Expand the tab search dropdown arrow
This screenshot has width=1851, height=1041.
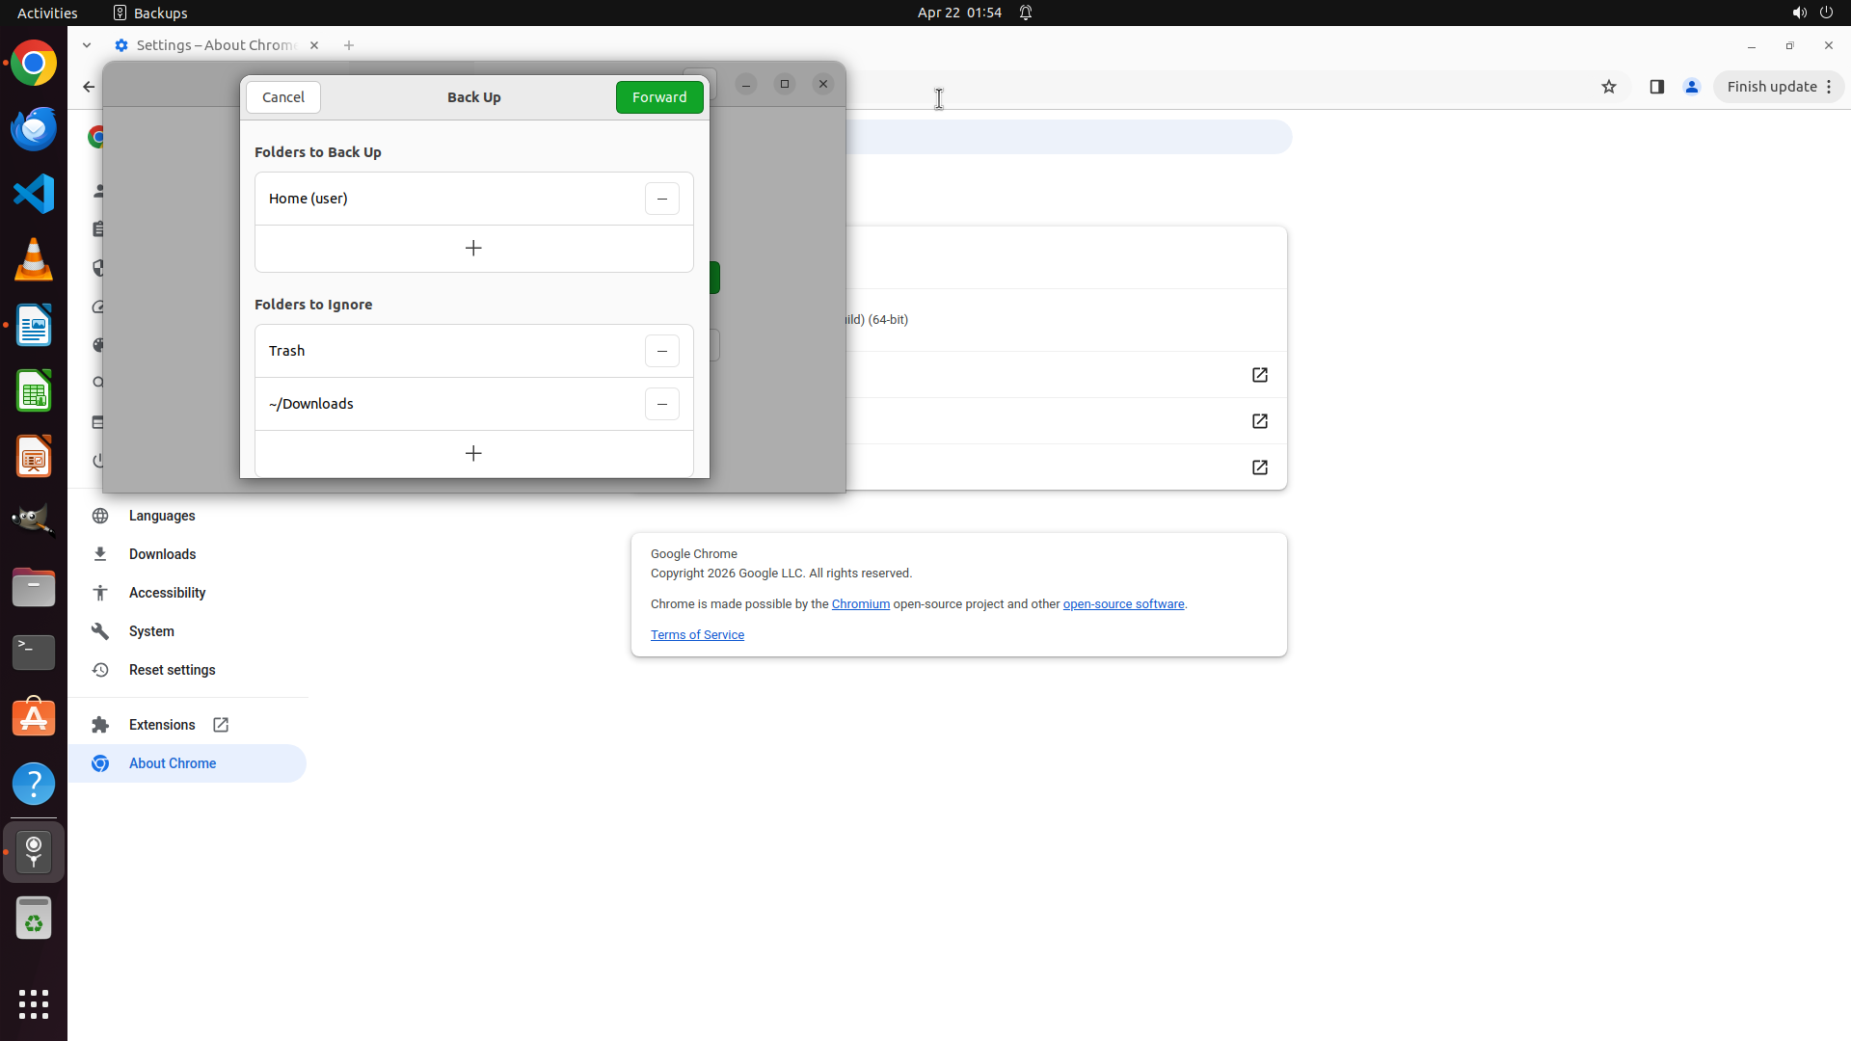point(87,45)
